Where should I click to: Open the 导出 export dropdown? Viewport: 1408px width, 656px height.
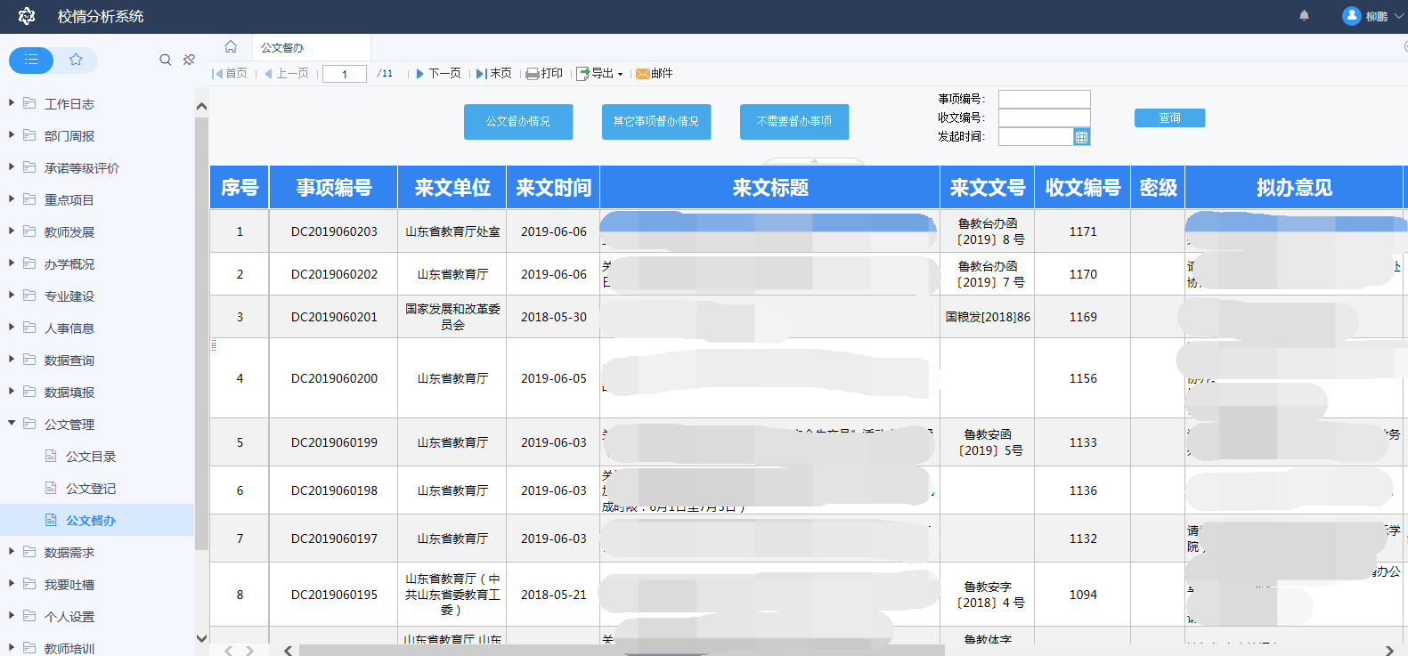coord(599,74)
